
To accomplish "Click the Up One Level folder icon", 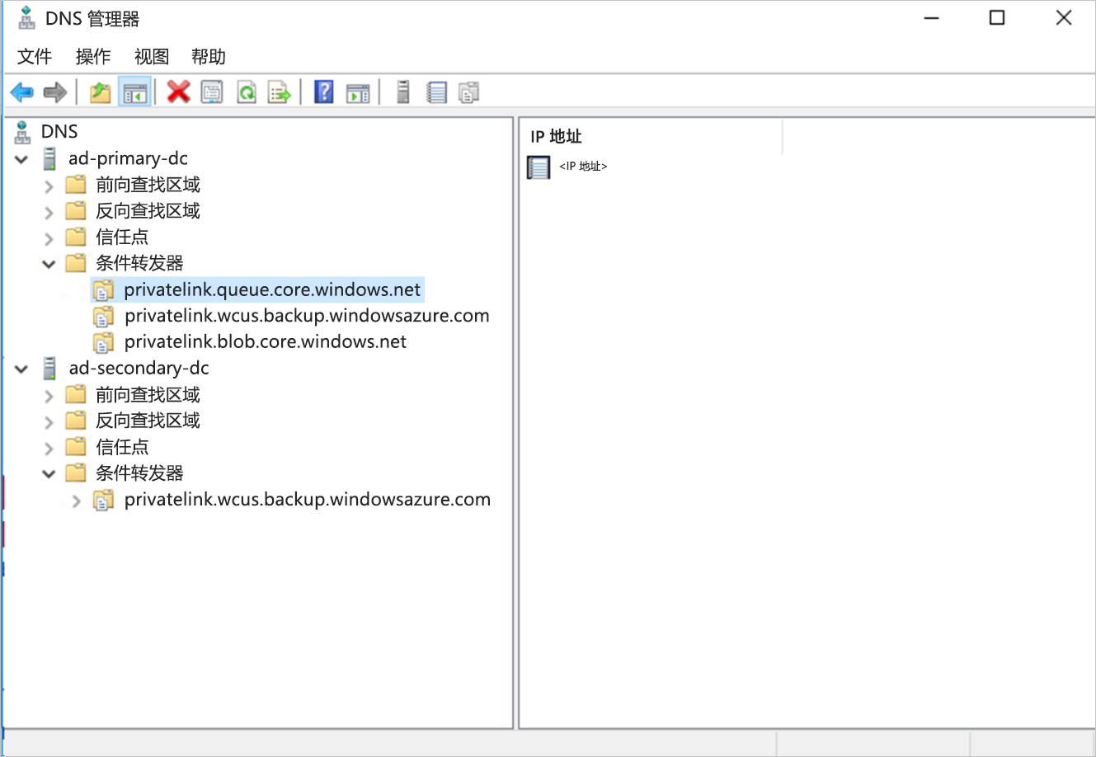I will pyautogui.click(x=101, y=92).
